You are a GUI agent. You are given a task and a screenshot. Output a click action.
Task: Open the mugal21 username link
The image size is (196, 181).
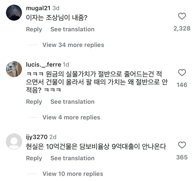tap(38, 8)
